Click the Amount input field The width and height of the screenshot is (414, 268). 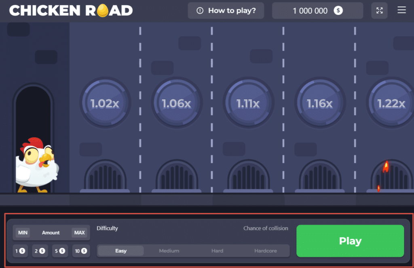(x=51, y=232)
